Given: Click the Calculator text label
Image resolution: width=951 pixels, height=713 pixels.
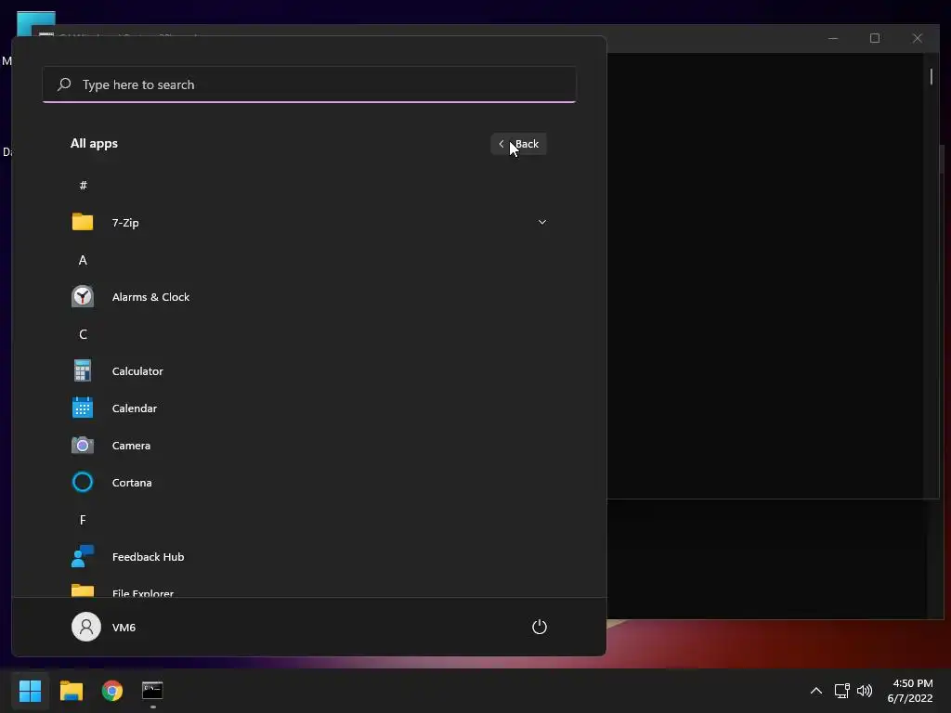Looking at the screenshot, I should (137, 371).
